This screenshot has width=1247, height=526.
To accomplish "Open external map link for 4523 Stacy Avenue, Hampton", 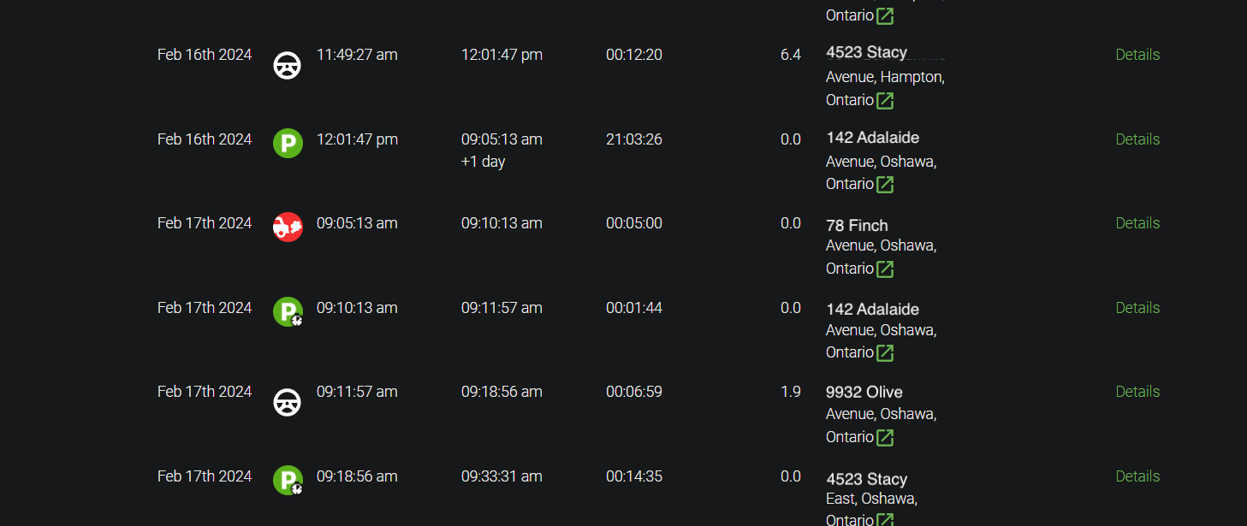I will pos(885,100).
